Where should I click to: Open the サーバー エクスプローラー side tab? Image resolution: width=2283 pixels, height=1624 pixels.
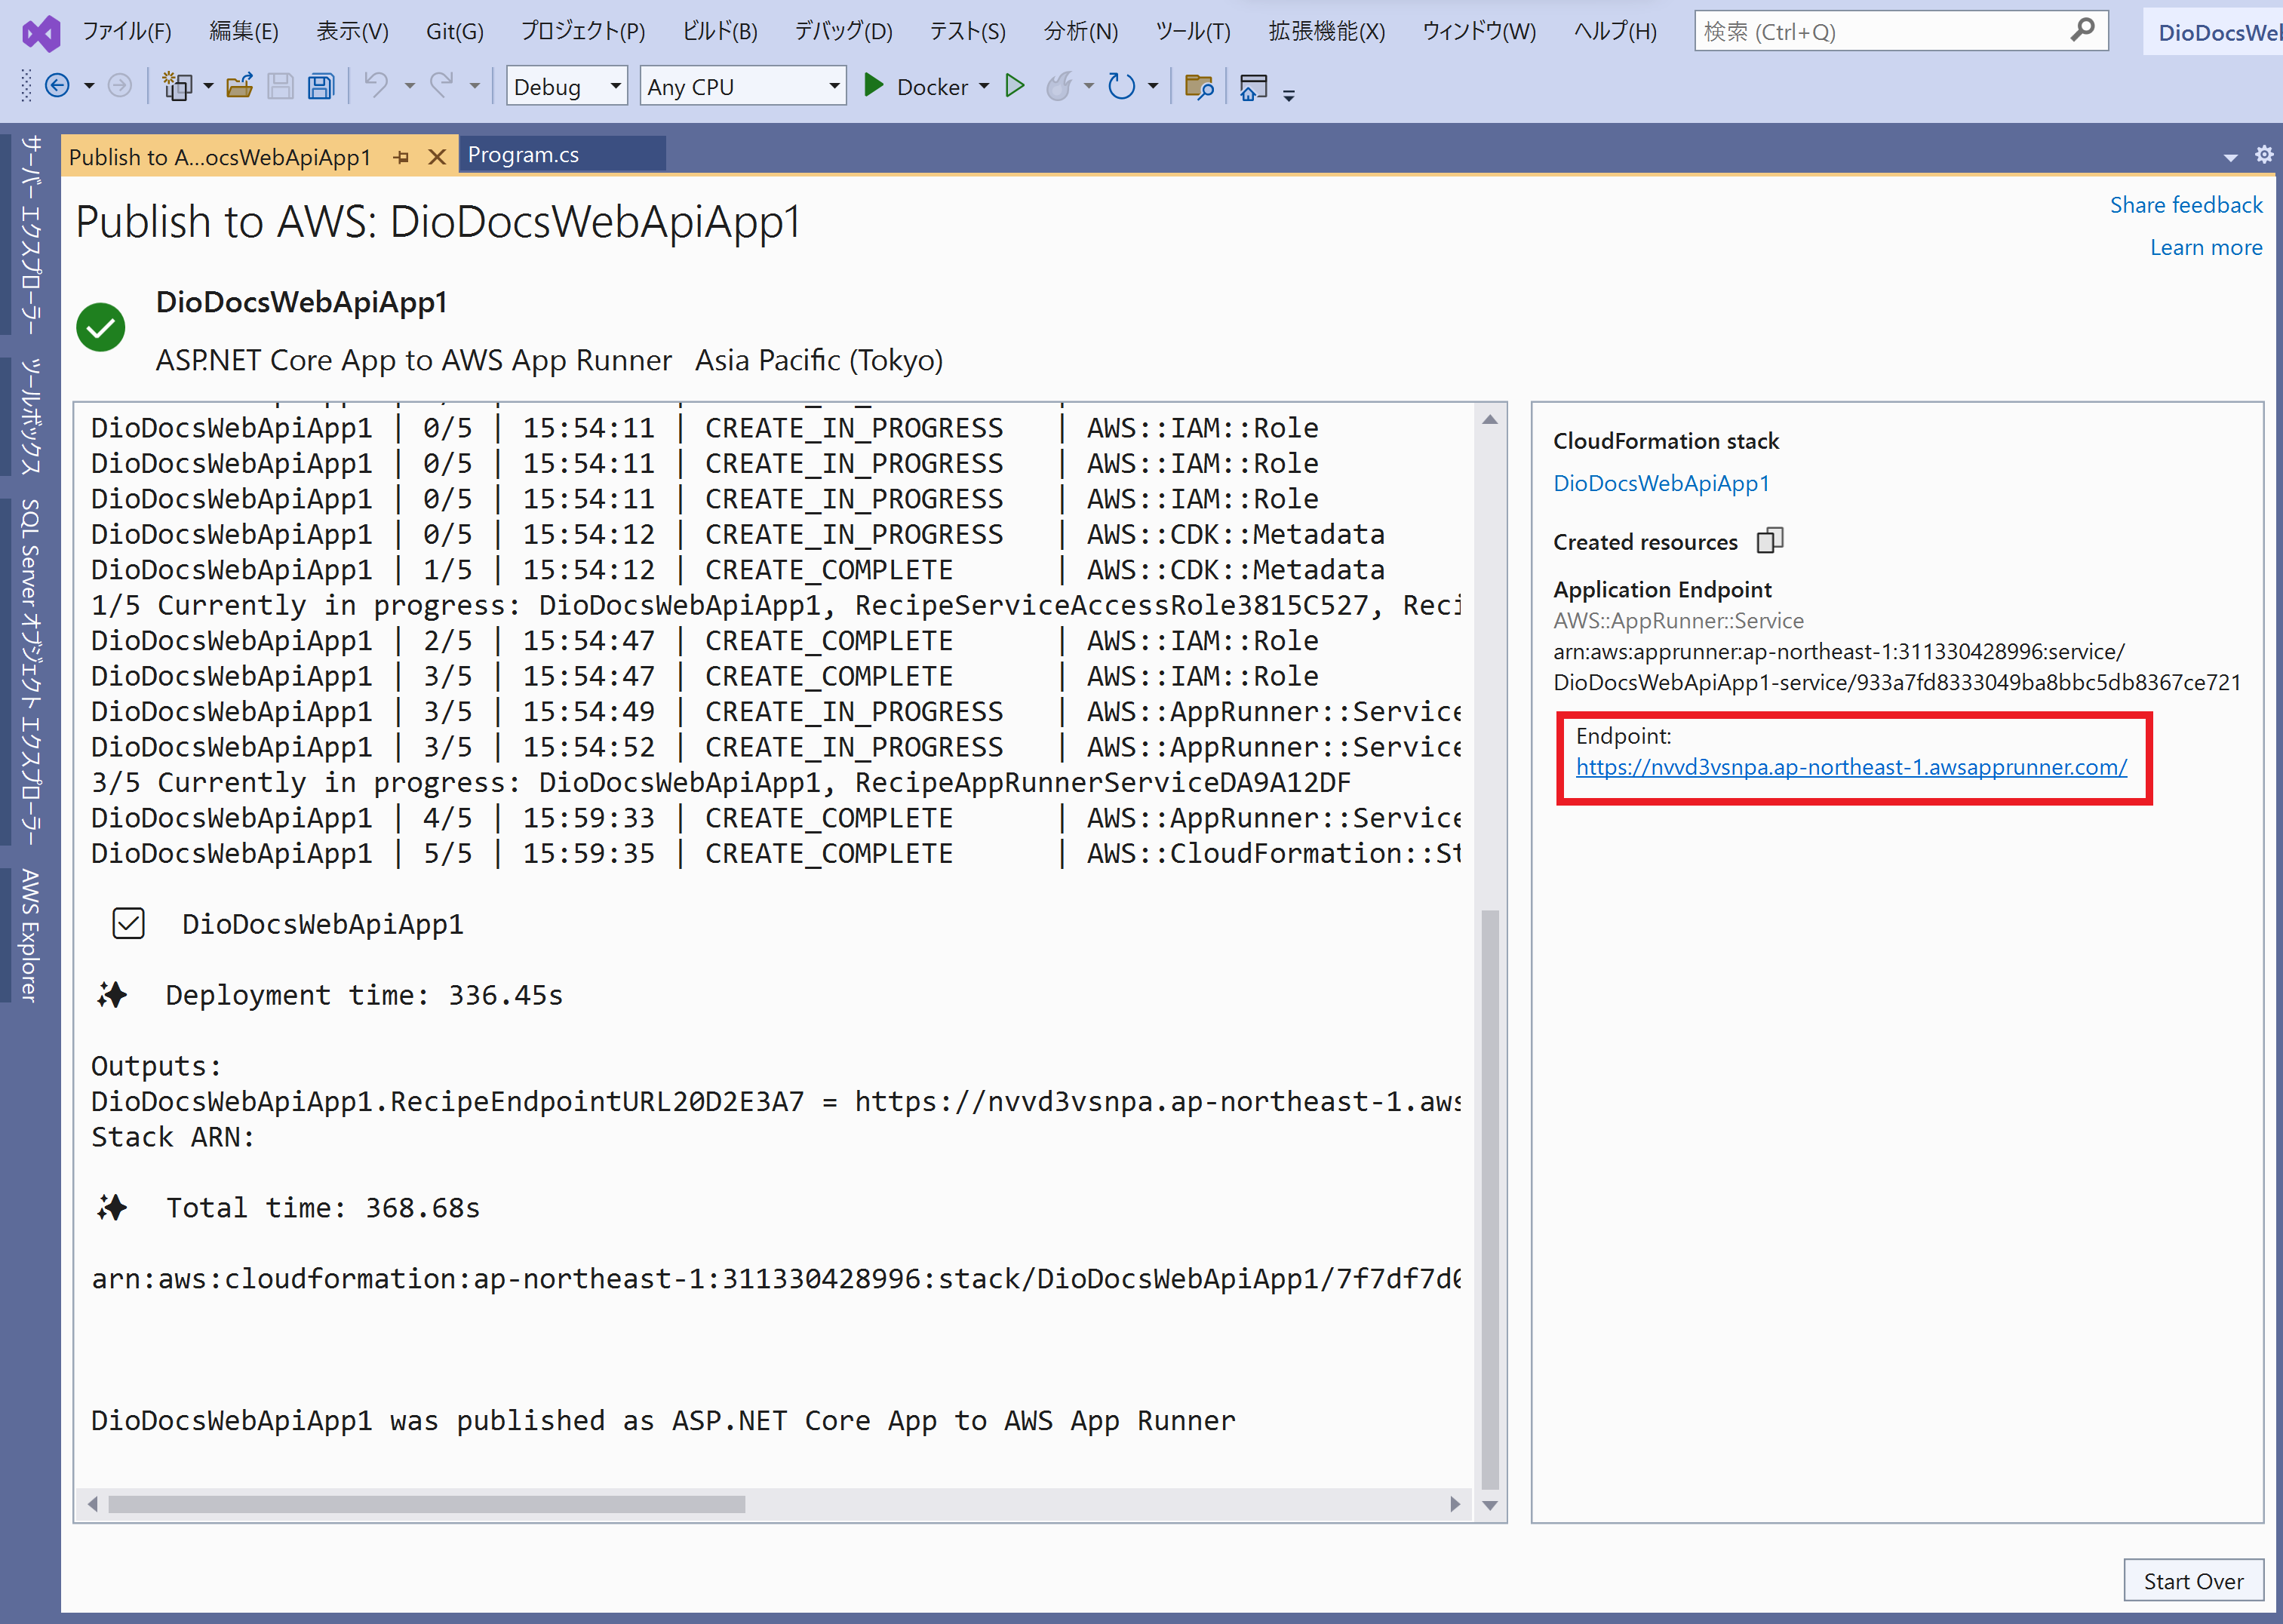(30, 236)
